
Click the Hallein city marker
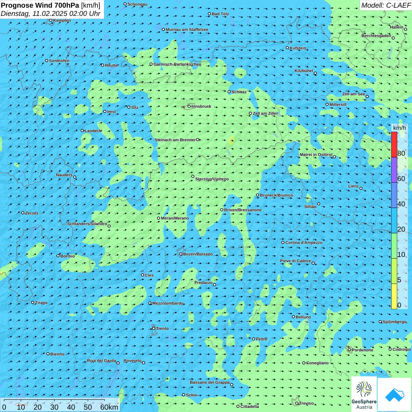coord(406,29)
